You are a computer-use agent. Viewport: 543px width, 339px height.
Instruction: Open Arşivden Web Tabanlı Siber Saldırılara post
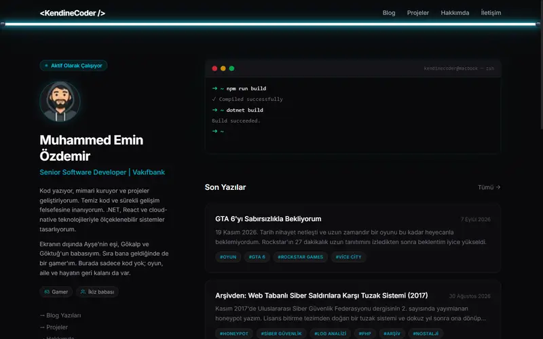321,296
